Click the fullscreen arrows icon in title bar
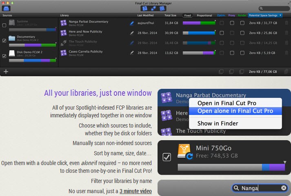 click(289, 3)
